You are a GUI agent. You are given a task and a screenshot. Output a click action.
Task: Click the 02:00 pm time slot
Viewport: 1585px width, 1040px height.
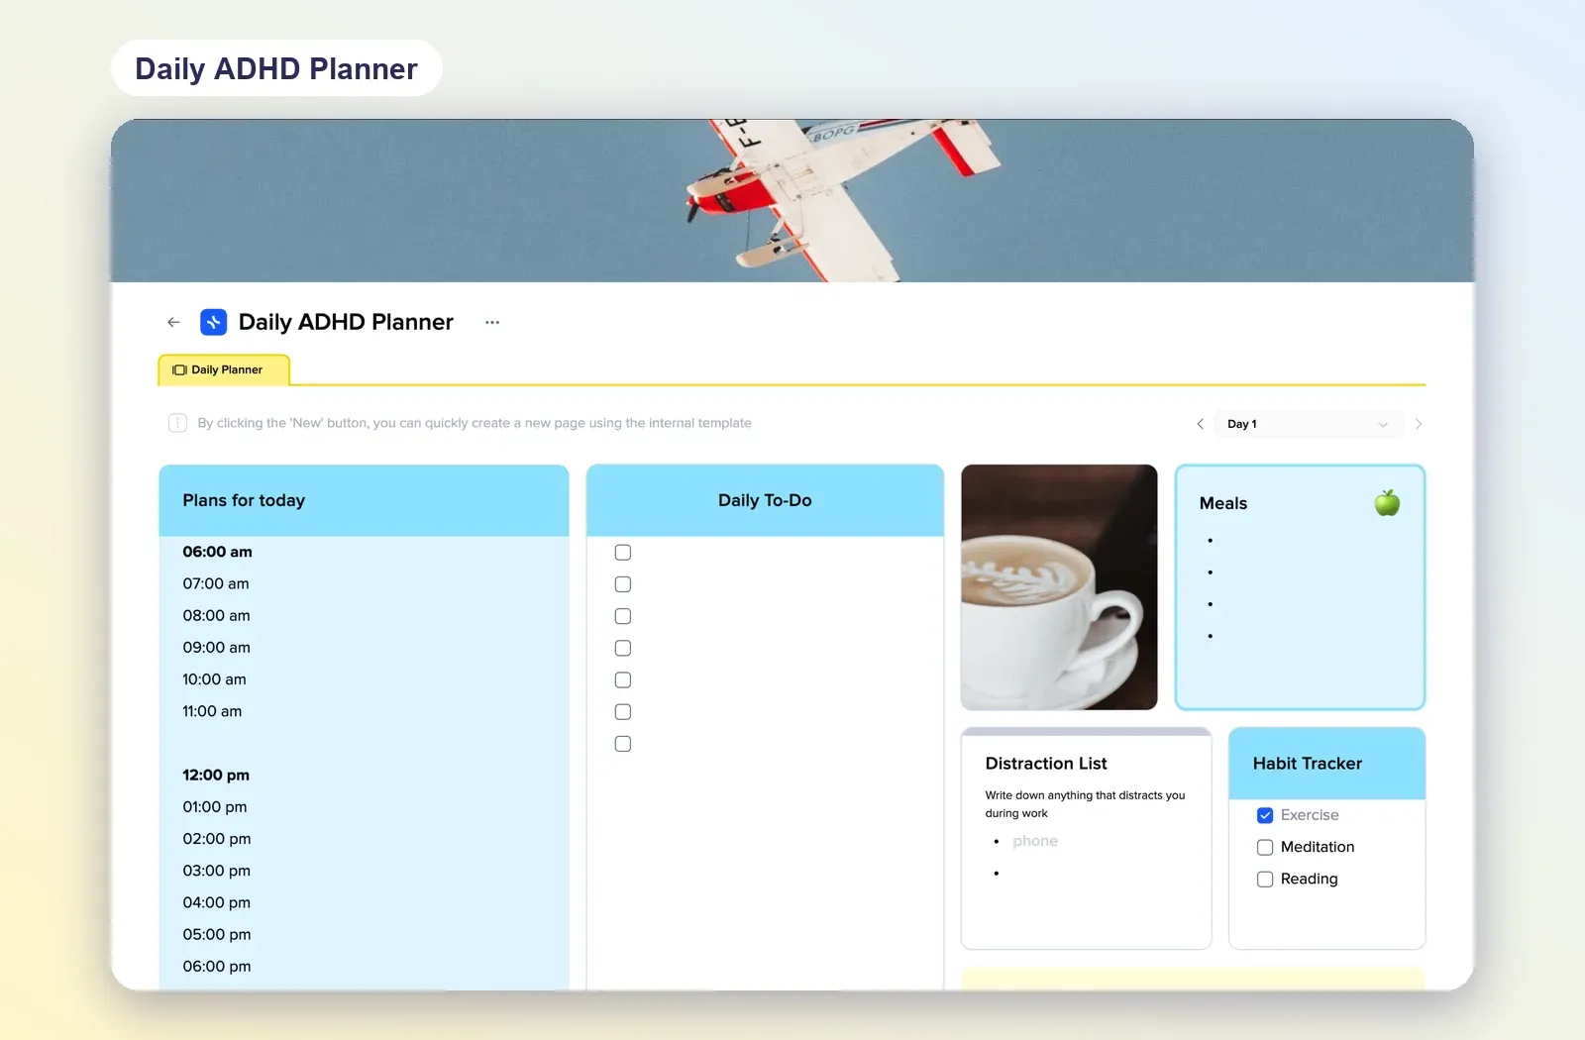217,838
